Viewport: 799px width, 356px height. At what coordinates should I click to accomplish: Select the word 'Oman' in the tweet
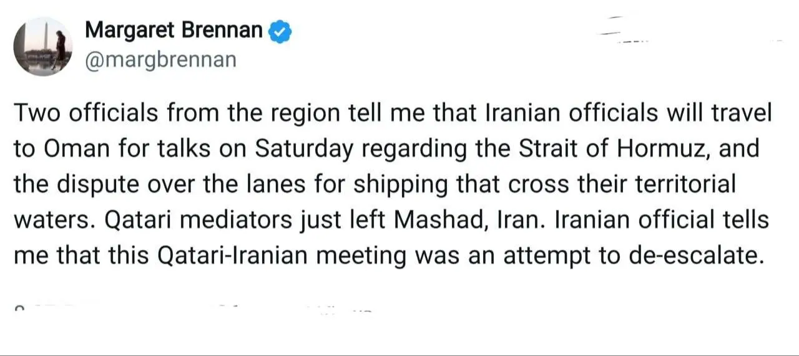pos(70,149)
